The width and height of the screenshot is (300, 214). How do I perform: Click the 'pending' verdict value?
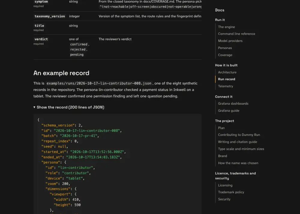point(77,54)
